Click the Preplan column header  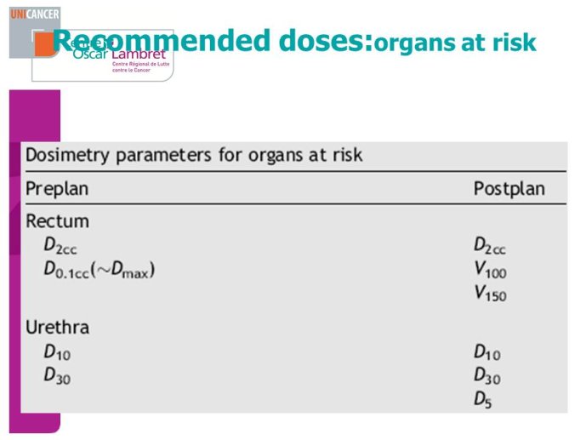(57, 189)
